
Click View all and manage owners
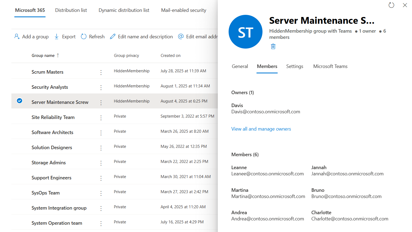coord(261,129)
